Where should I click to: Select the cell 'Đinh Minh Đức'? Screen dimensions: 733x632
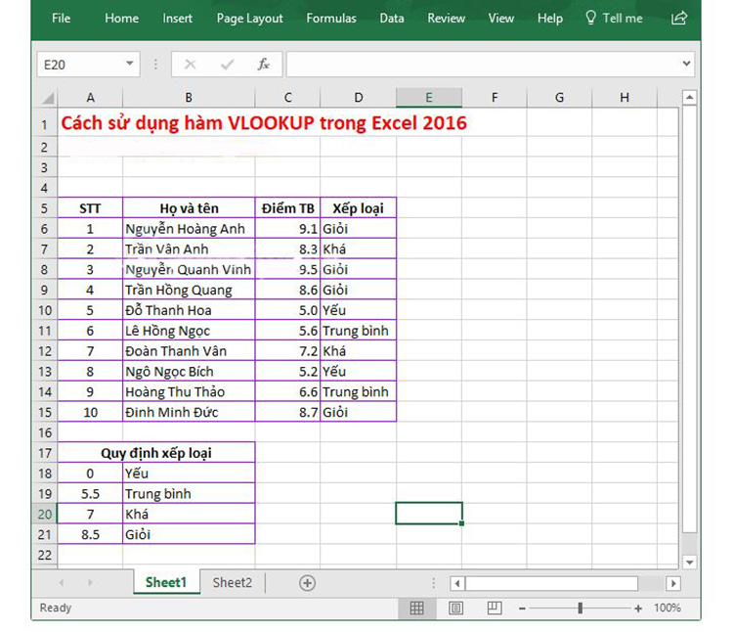[x=189, y=413]
